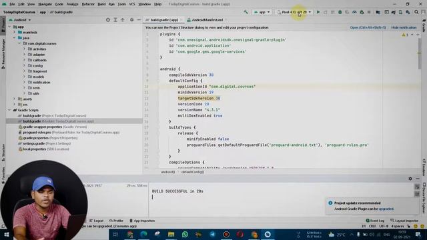
Task: Expand the manifests folder
Action: pos(15,32)
